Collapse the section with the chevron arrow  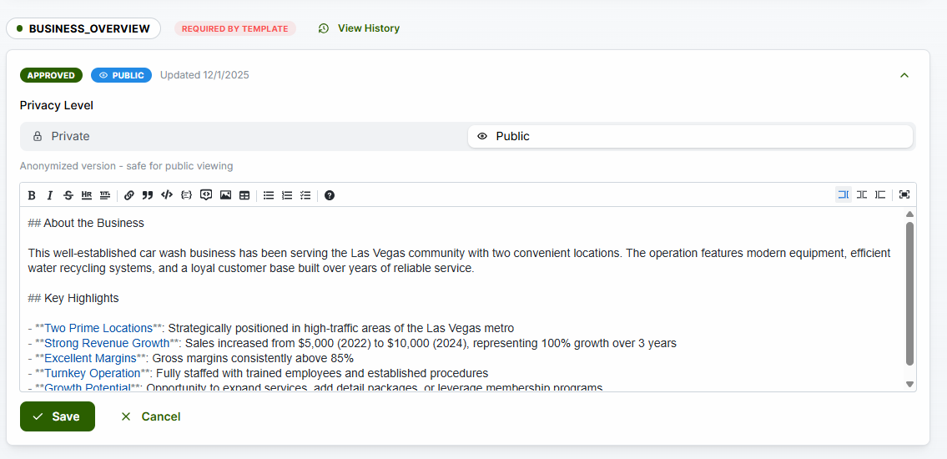[904, 75]
